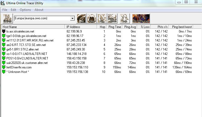Click IP address 159.153.156.110

[77, 67]
